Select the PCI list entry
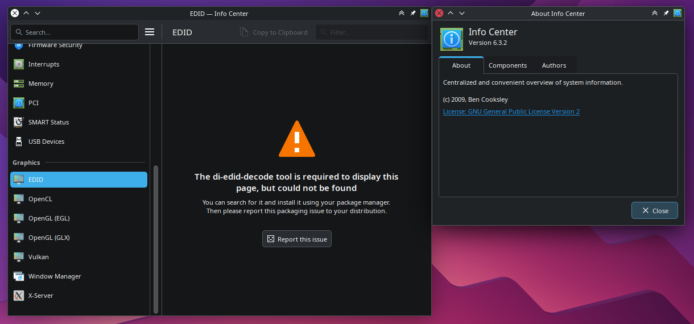 (79, 103)
